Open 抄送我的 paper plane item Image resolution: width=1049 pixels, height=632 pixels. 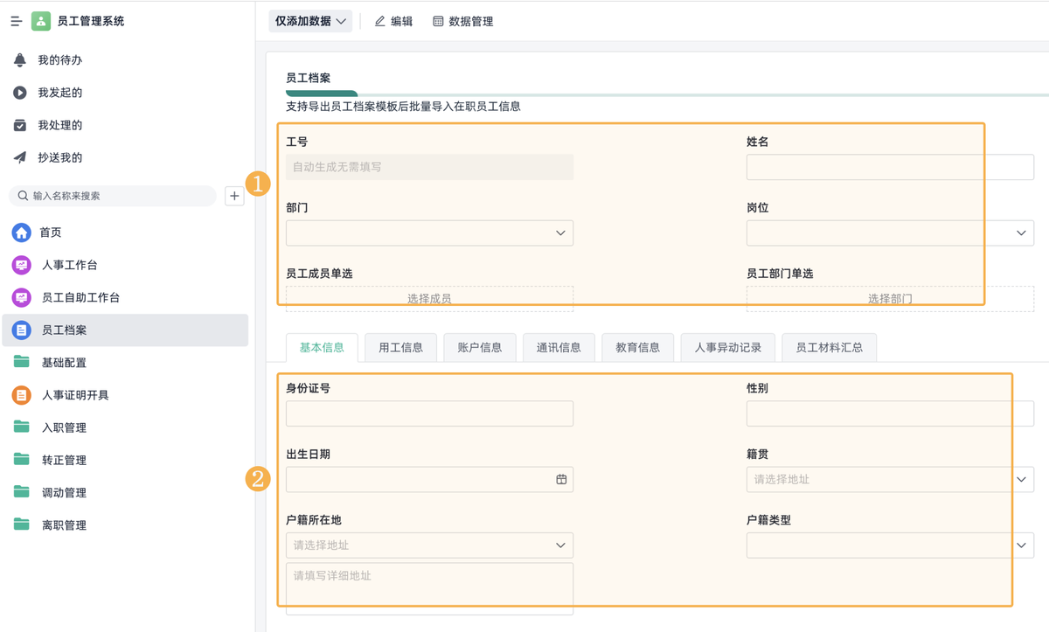tap(20, 158)
